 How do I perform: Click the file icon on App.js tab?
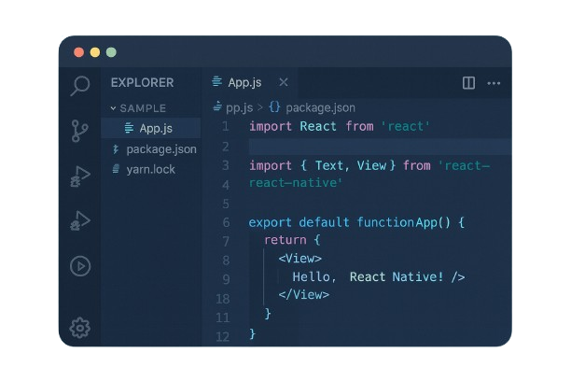pyautogui.click(x=216, y=81)
